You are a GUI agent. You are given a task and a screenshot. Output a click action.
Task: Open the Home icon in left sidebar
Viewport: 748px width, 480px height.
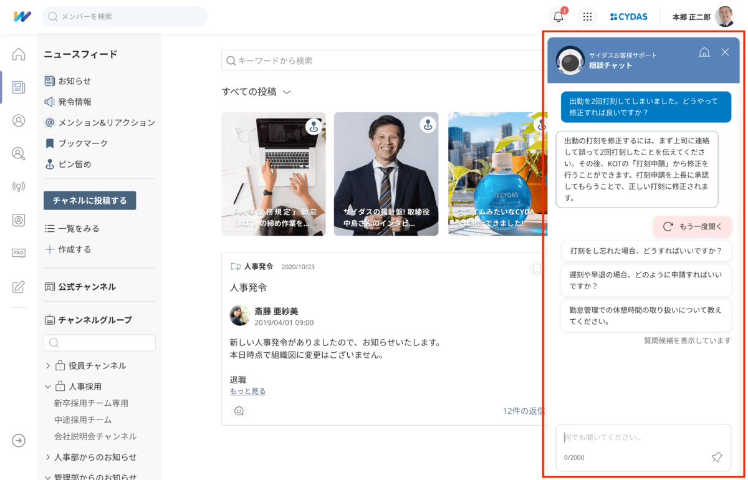coord(18,54)
